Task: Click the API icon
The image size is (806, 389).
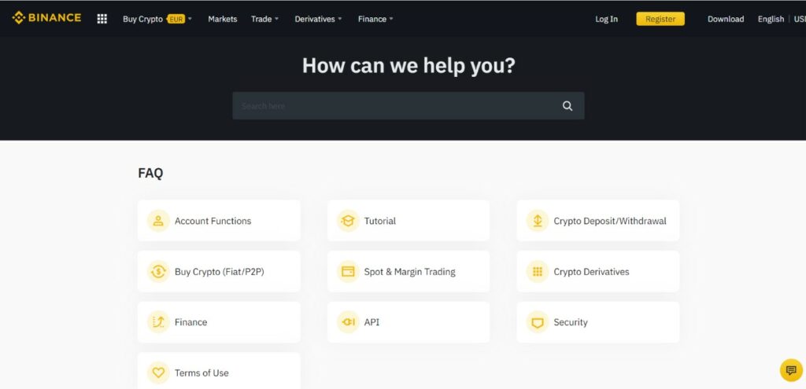Action: click(347, 322)
